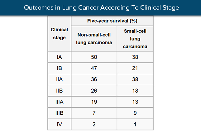Image resolution: width=201 pixels, height=136 pixels.
Task: Select the stage IA row label
Action: [x=59, y=57]
